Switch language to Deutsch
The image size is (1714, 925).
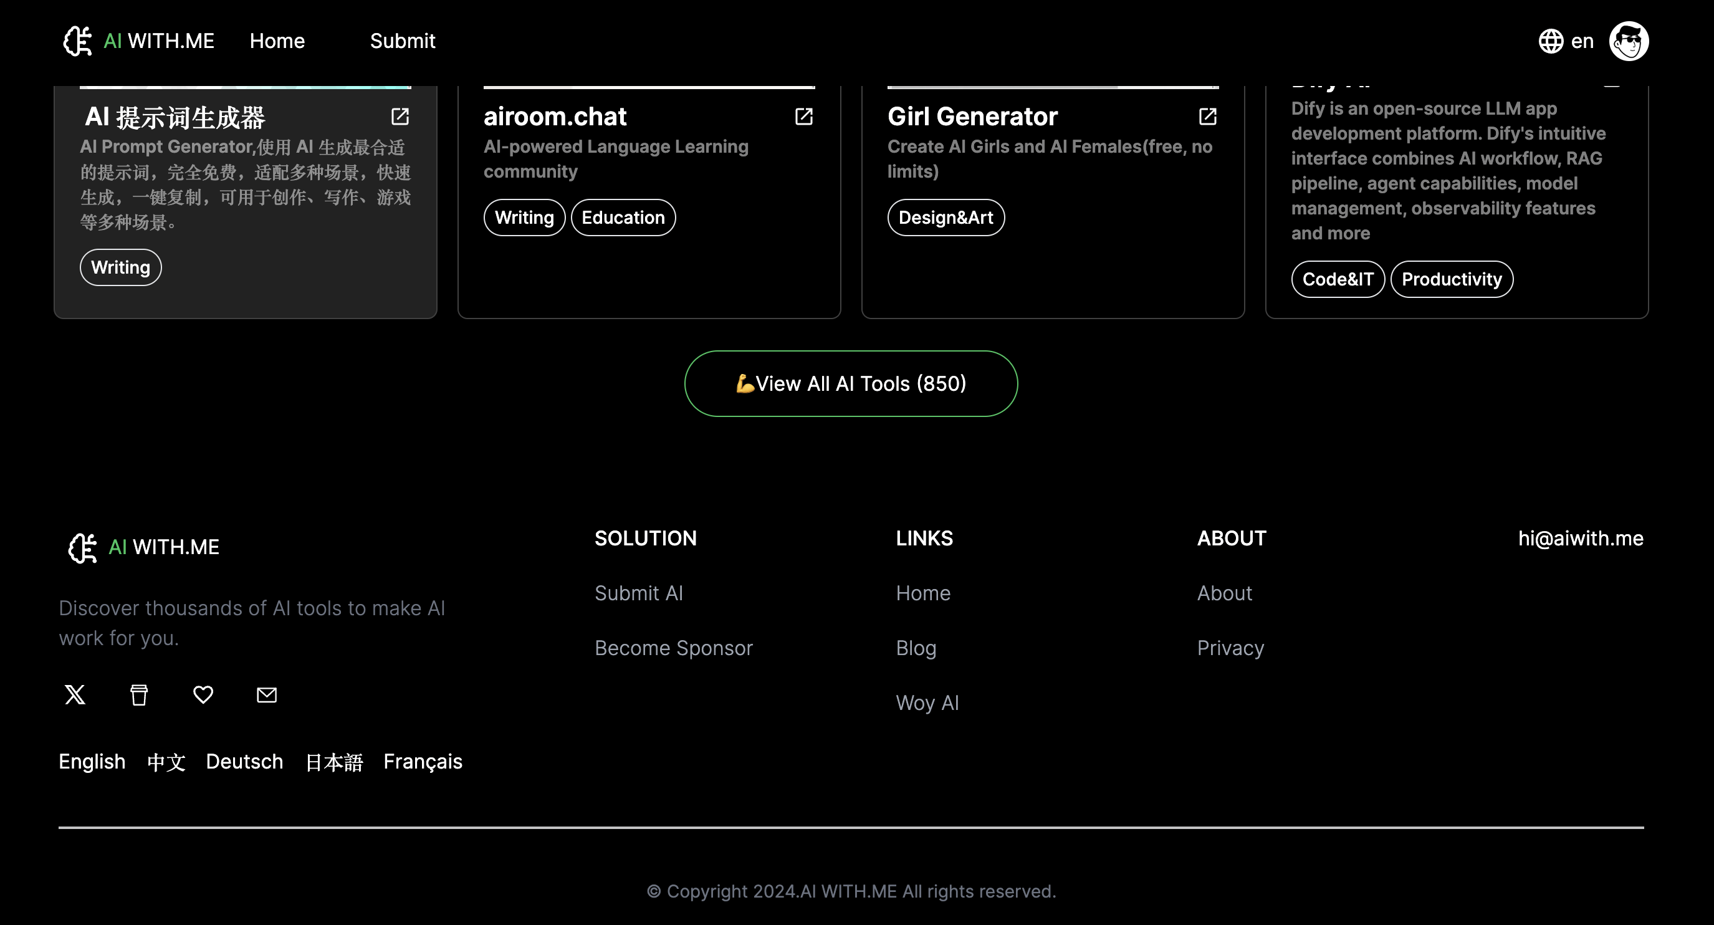coord(244,761)
